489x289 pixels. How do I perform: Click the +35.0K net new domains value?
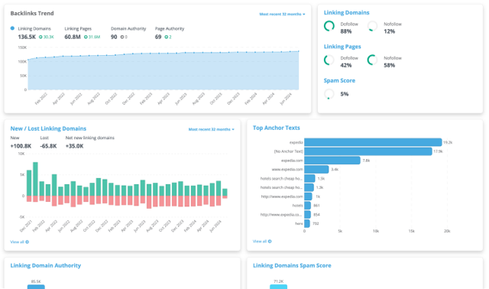coord(75,146)
